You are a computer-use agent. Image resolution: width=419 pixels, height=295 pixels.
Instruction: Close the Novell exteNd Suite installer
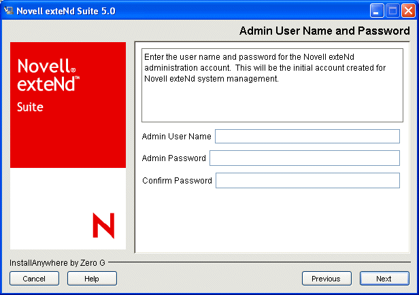(408, 11)
